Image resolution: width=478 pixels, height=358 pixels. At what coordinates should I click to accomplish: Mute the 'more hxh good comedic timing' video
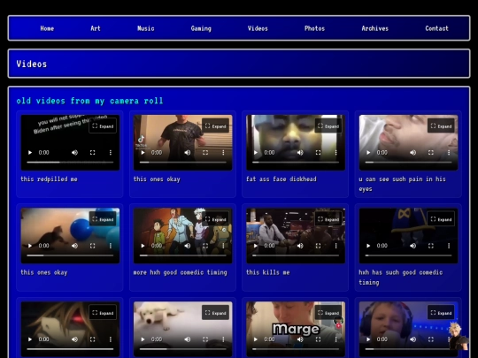[188, 246]
